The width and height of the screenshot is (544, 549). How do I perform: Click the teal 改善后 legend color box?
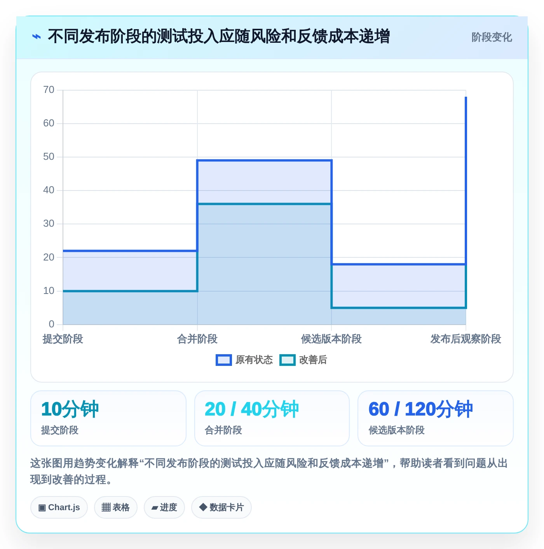[288, 360]
